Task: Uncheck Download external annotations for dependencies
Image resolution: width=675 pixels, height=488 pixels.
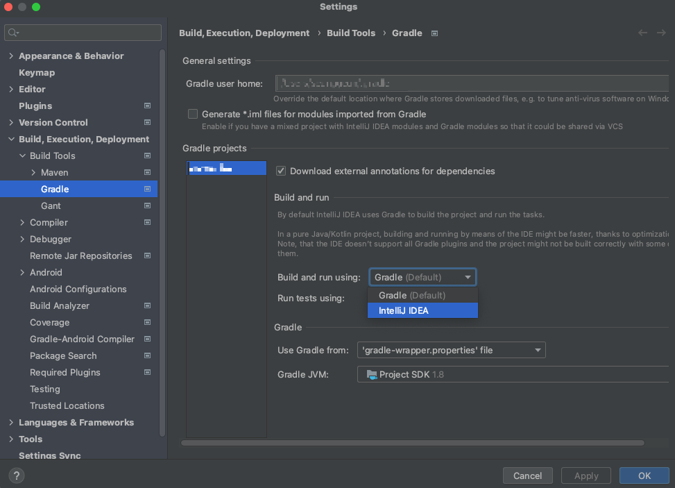Action: (x=281, y=171)
